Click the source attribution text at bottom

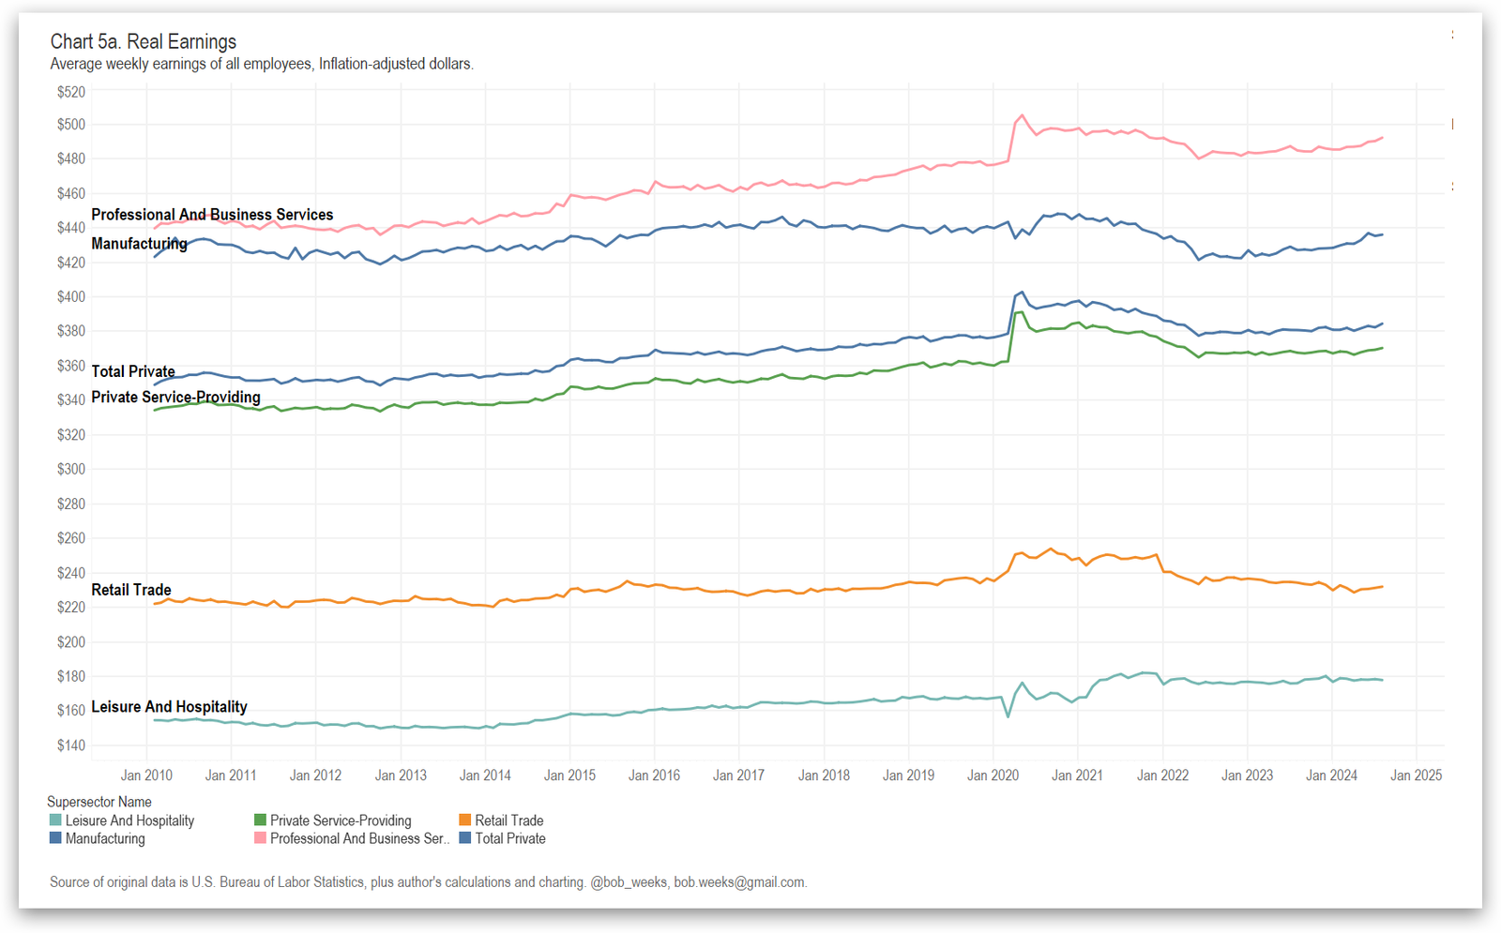[428, 882]
